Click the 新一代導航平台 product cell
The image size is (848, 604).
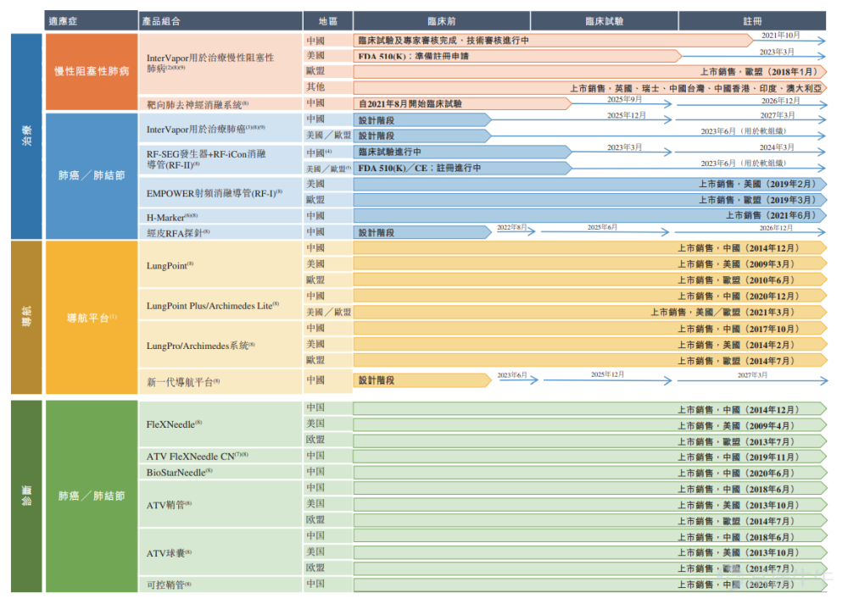tap(220, 382)
